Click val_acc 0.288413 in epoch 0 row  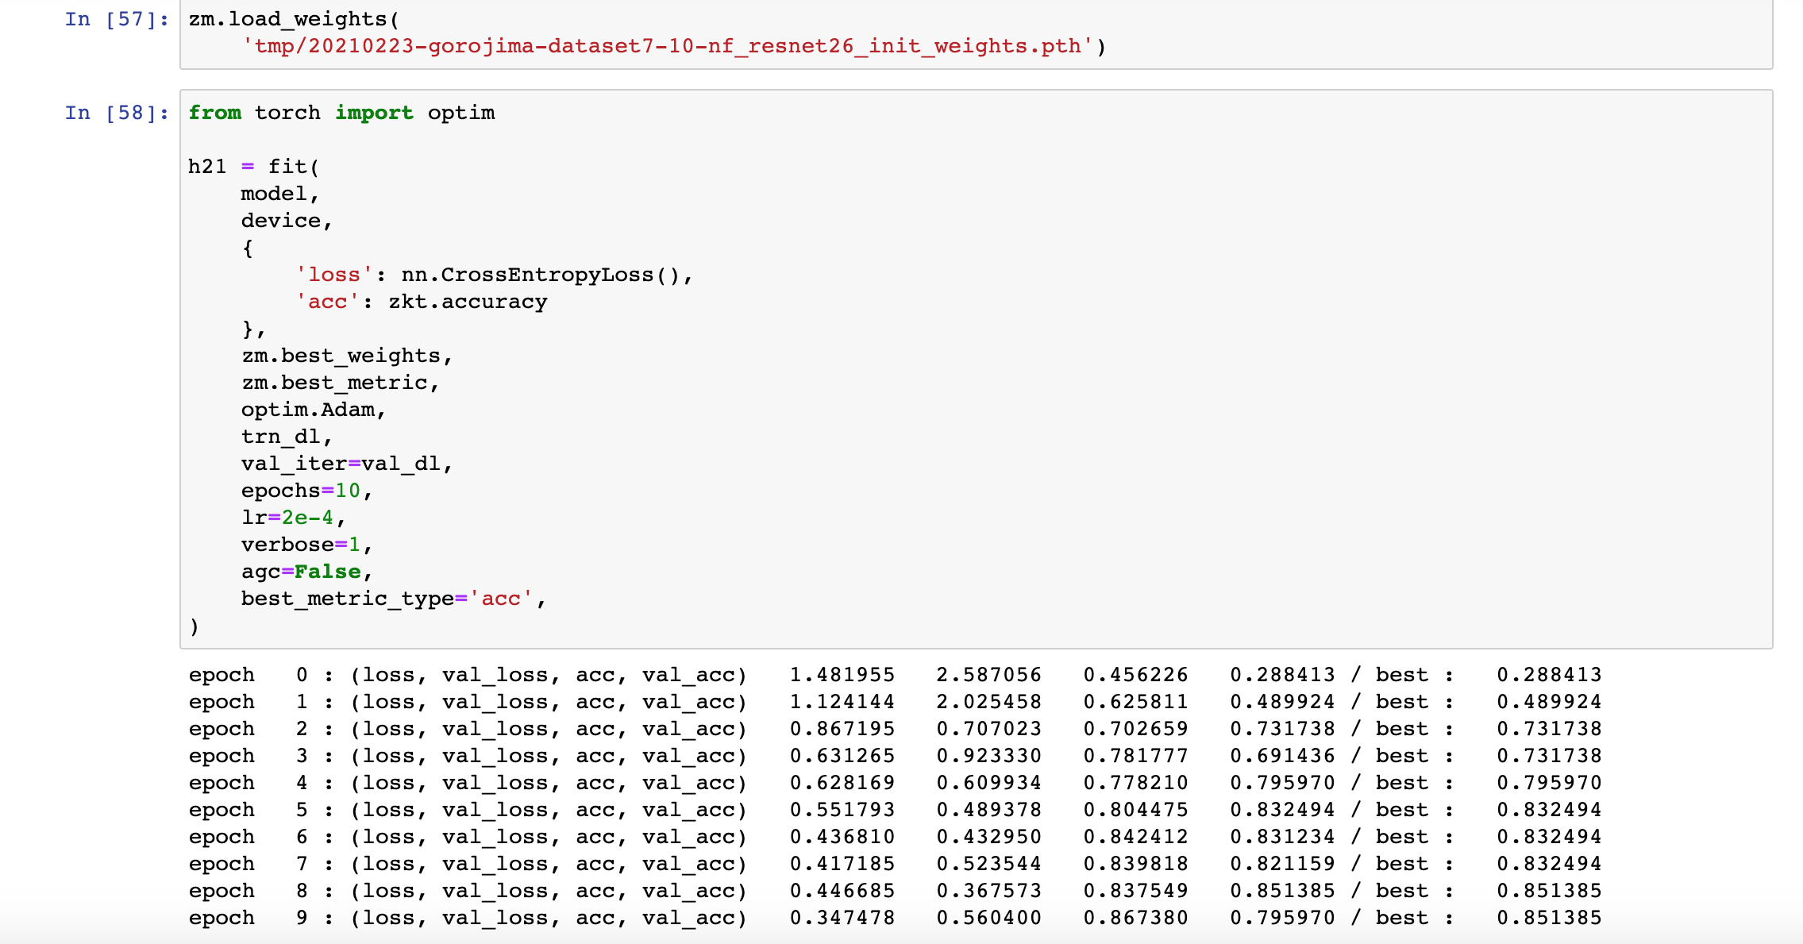[x=1283, y=675]
